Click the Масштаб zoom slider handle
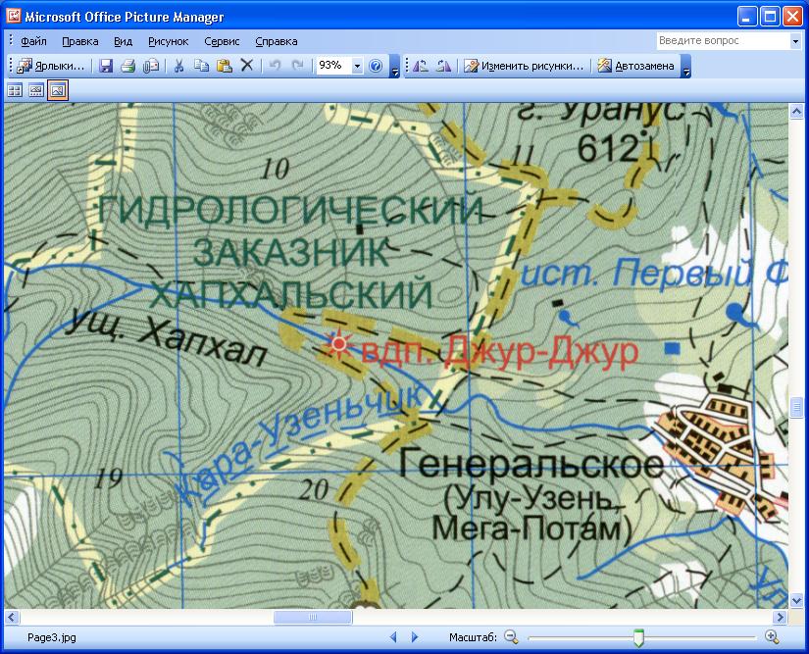The height and width of the screenshot is (654, 809). [638, 637]
